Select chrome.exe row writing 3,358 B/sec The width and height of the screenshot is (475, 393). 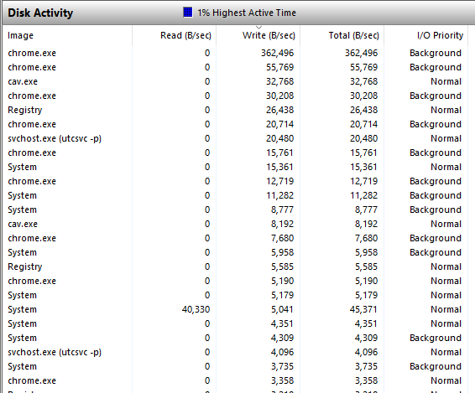coord(235,380)
